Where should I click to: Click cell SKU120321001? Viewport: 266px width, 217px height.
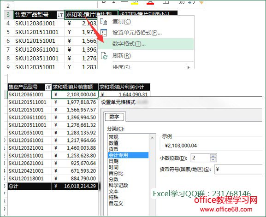30,148
